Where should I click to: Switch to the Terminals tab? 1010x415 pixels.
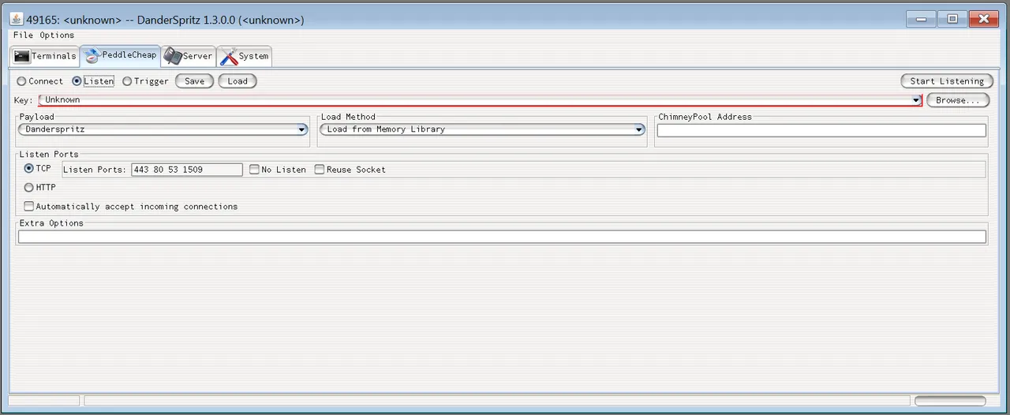pyautogui.click(x=45, y=56)
